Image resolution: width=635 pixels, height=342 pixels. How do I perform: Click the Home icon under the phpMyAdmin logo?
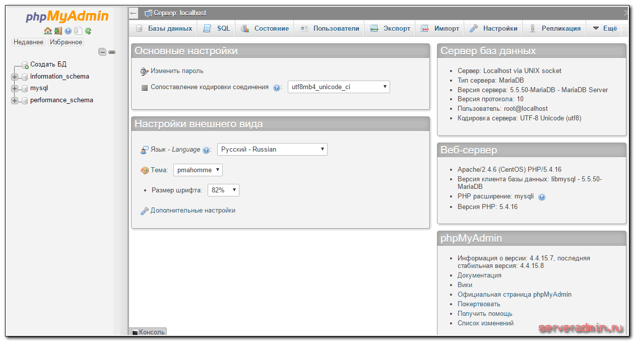pos(47,31)
